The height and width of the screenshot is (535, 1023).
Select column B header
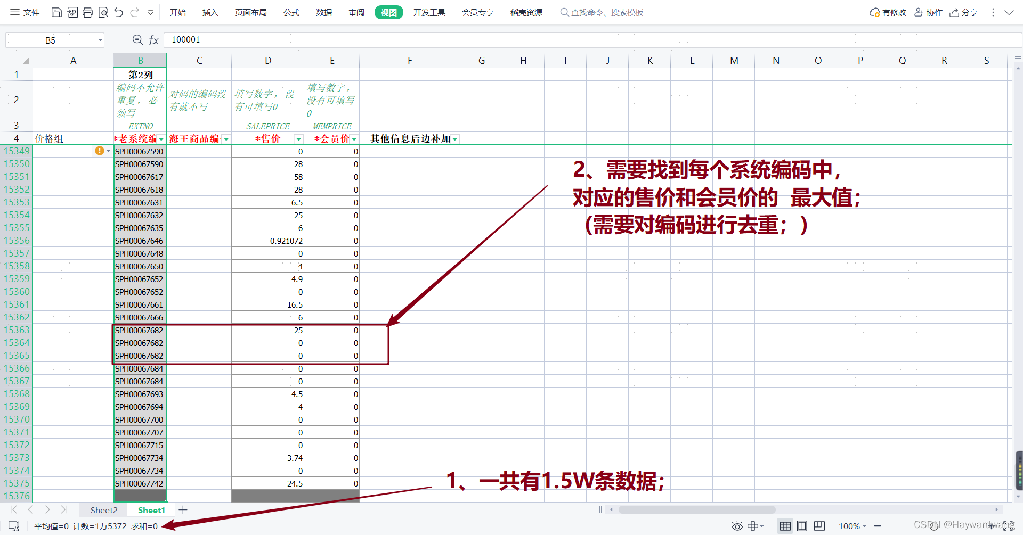click(x=141, y=61)
